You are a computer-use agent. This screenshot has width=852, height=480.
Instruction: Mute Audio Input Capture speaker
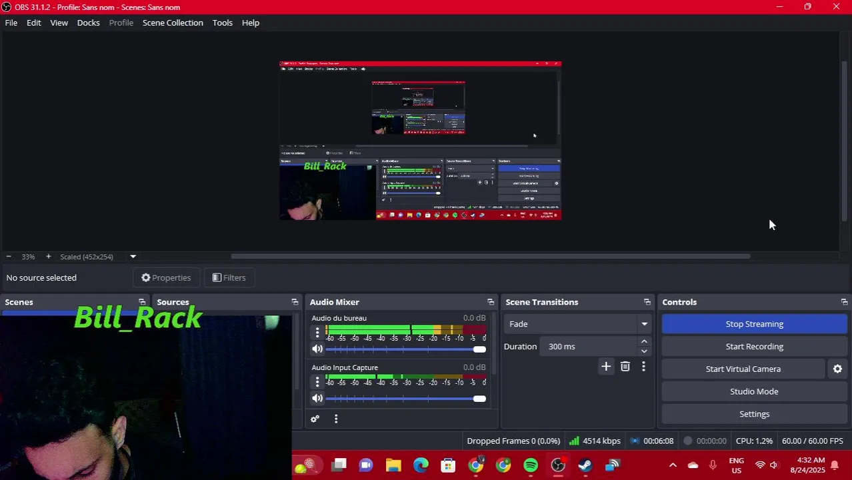[x=317, y=399]
